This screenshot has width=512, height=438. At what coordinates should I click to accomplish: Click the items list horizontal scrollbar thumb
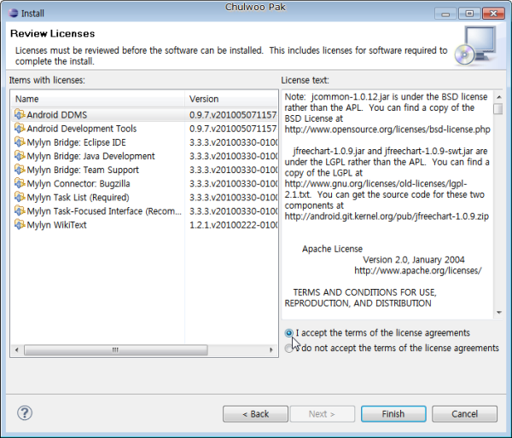tap(116, 350)
